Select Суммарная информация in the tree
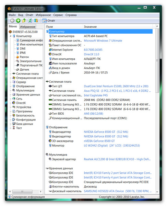 (x=31, y=40)
